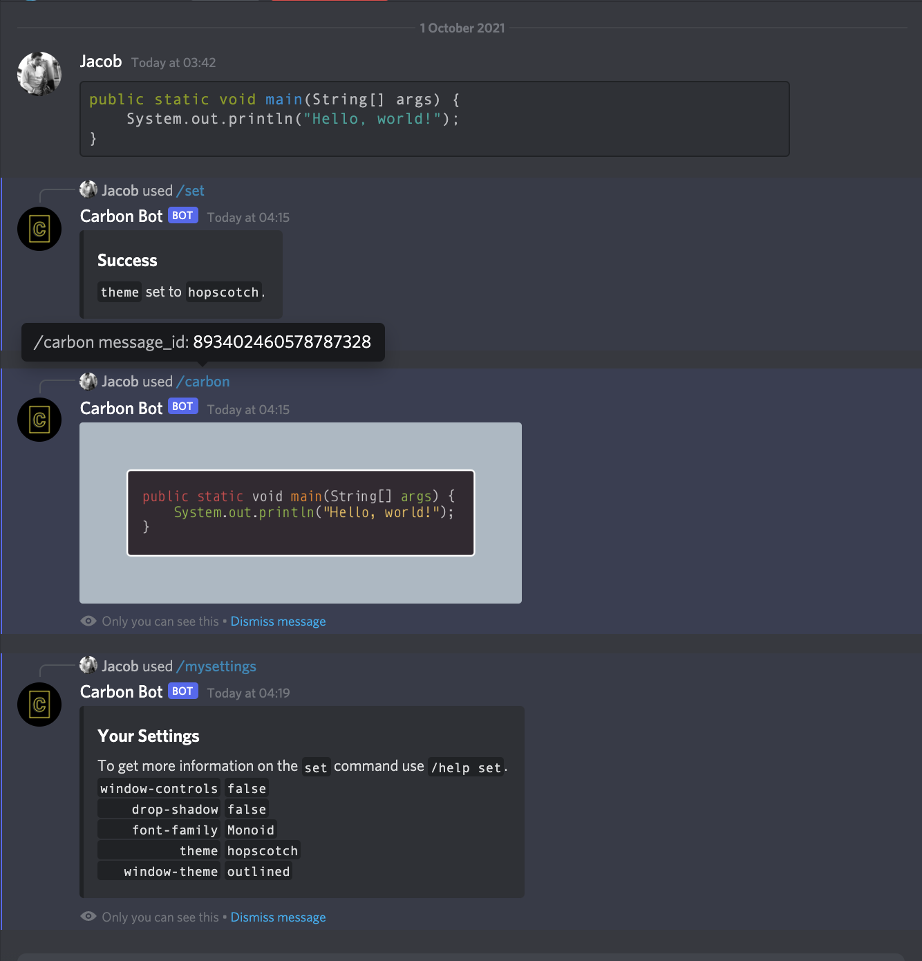Image resolution: width=922 pixels, height=961 pixels.
Task: Click the 'hopscotch' theme value in settings
Action: pos(263,851)
